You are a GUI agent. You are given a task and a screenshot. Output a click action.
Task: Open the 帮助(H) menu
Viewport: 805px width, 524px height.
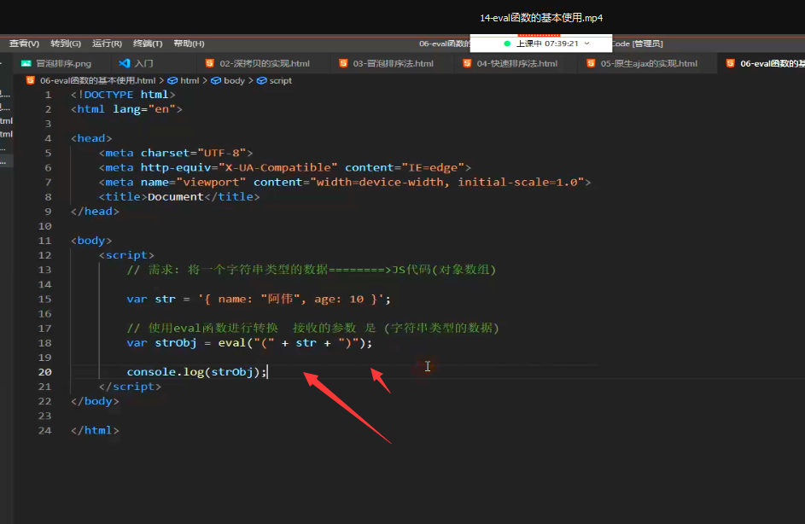tap(189, 44)
